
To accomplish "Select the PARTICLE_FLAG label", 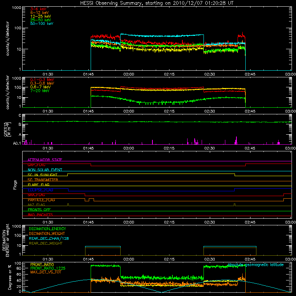I will click(x=41, y=200).
